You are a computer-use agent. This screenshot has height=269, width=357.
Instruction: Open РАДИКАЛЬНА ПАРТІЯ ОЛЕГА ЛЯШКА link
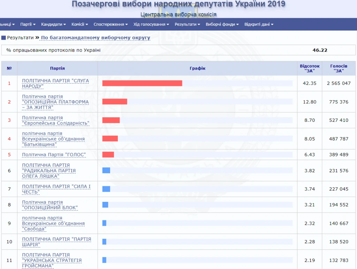49,171
